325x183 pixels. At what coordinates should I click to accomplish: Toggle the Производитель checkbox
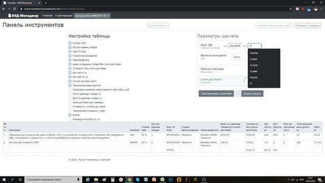coord(70,60)
